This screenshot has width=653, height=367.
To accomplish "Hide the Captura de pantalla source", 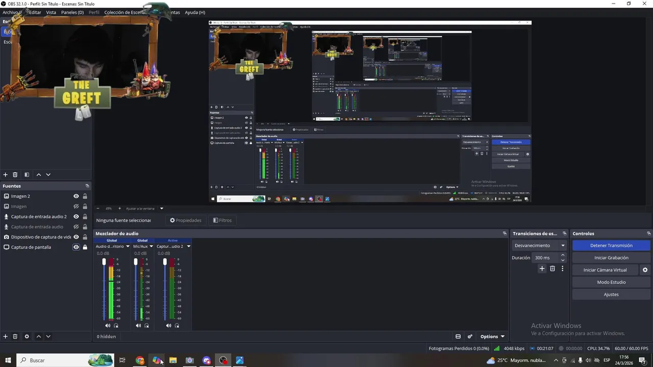I will point(76,247).
